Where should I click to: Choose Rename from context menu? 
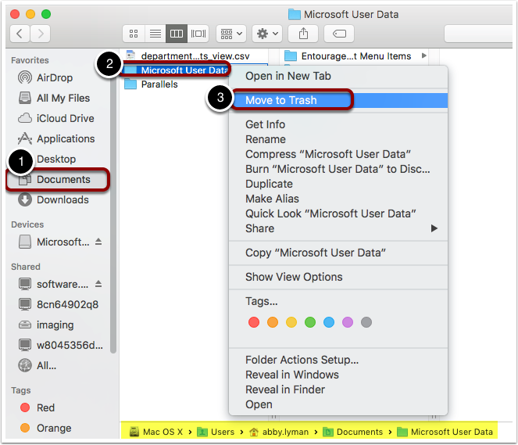click(x=338, y=139)
